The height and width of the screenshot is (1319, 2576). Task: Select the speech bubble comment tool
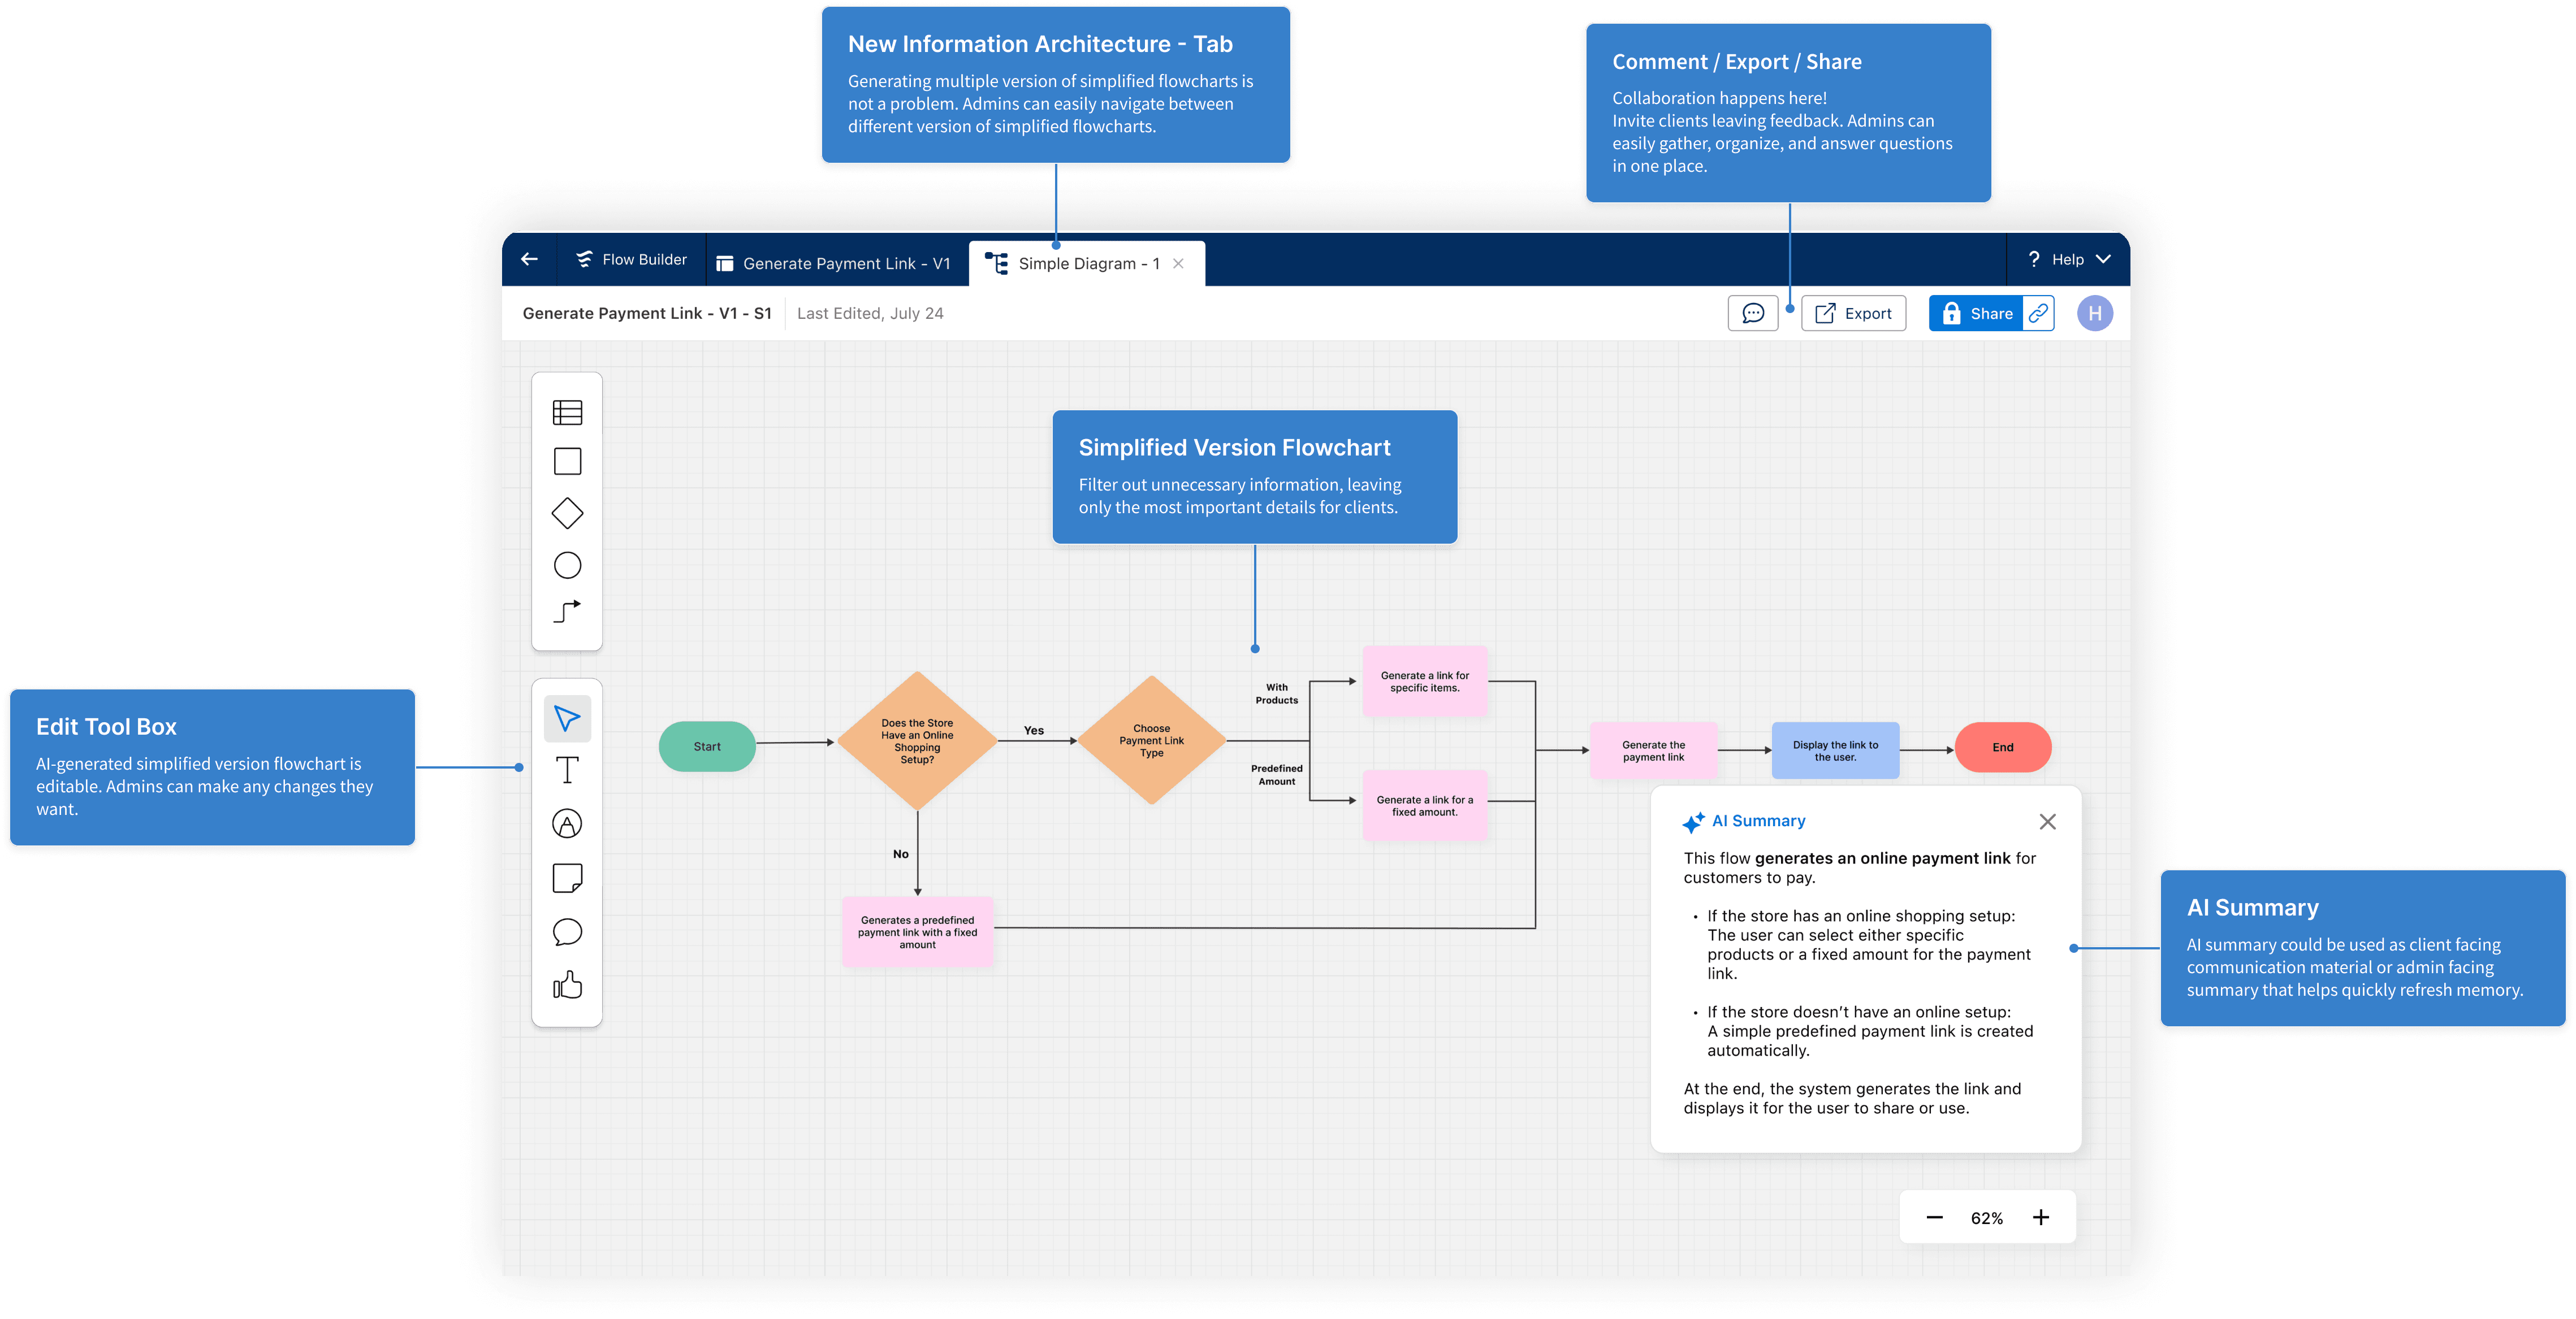[x=567, y=932]
